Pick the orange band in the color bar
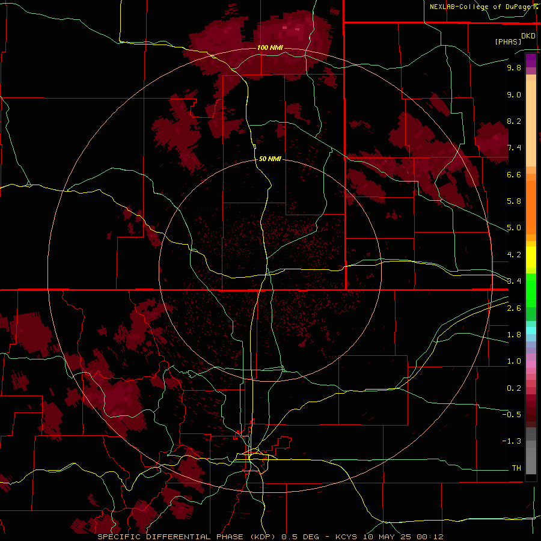541x541 pixels. [531, 208]
